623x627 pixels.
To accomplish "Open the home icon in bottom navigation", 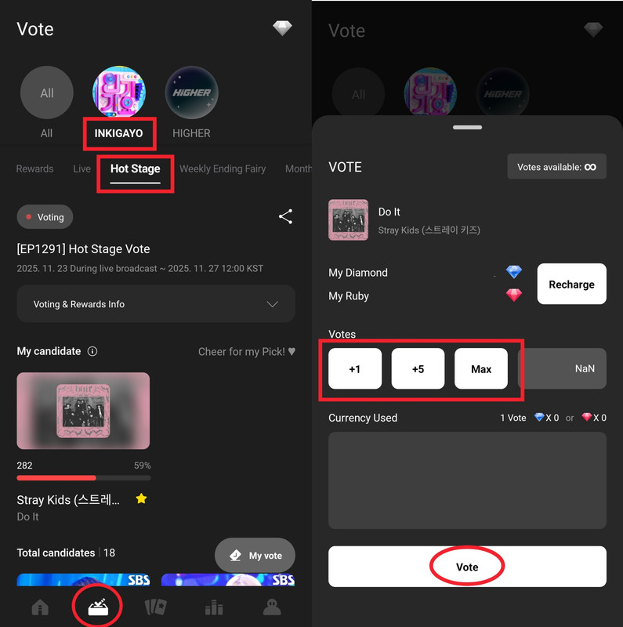I will click(x=40, y=607).
